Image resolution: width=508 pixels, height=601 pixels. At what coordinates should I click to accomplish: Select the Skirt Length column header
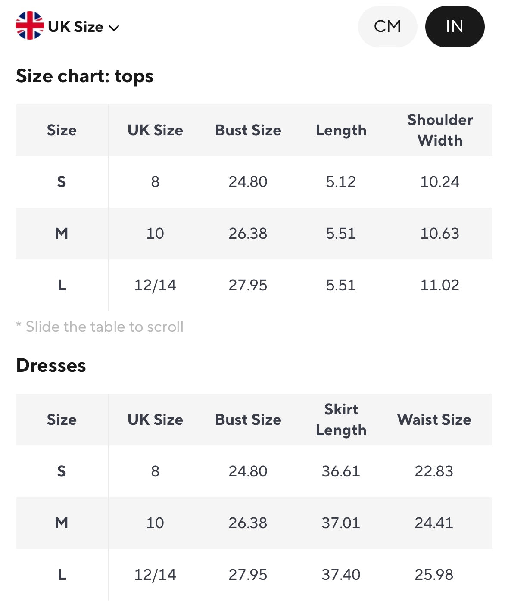(x=341, y=420)
